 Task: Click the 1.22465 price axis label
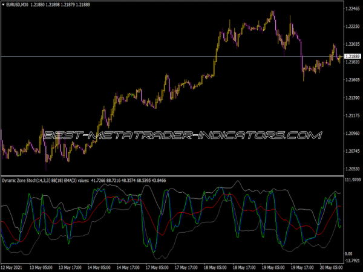point(352,8)
